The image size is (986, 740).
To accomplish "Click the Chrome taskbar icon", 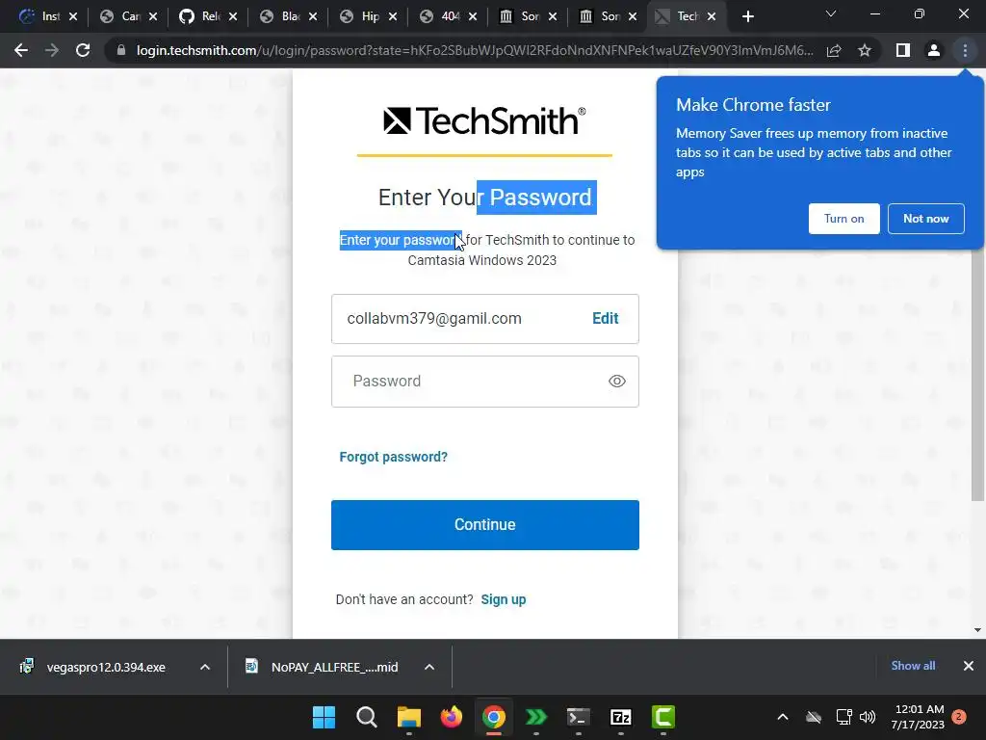I will [x=494, y=717].
